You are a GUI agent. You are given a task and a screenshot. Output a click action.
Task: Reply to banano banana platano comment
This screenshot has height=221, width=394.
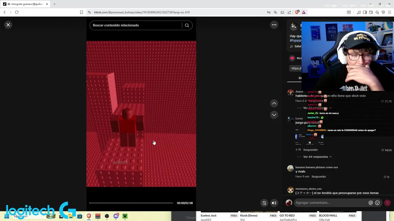tap(319, 176)
